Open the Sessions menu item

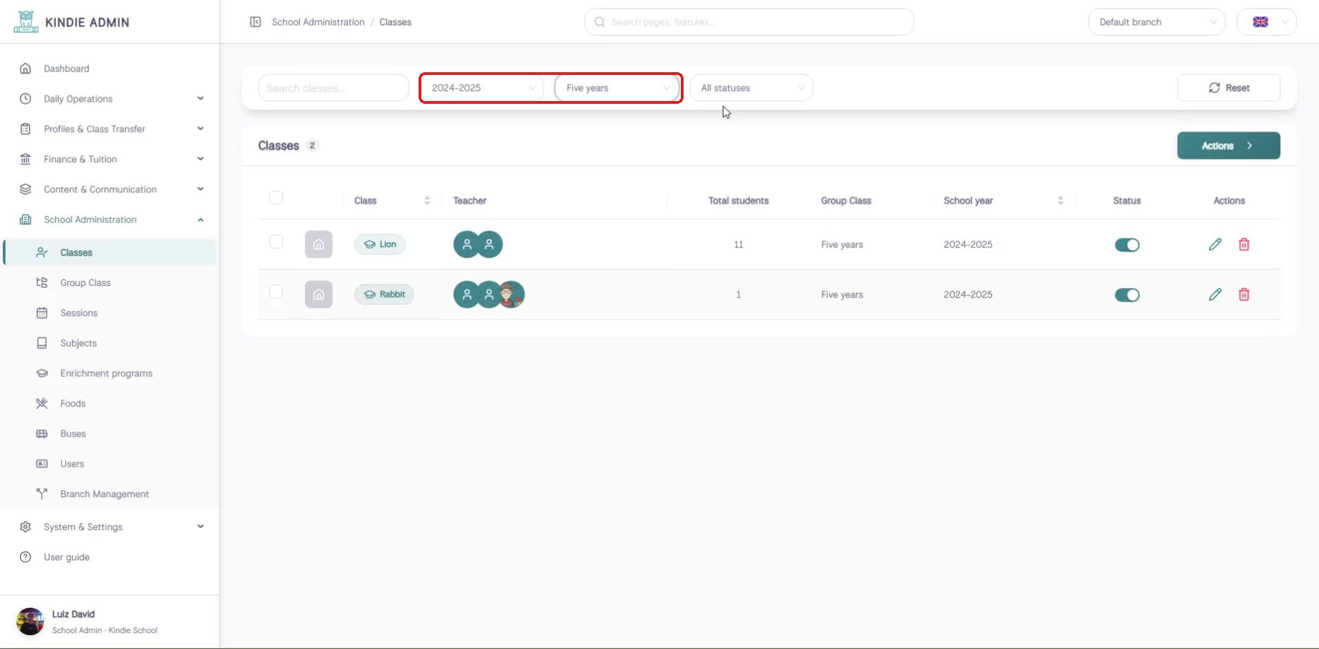[110, 313]
